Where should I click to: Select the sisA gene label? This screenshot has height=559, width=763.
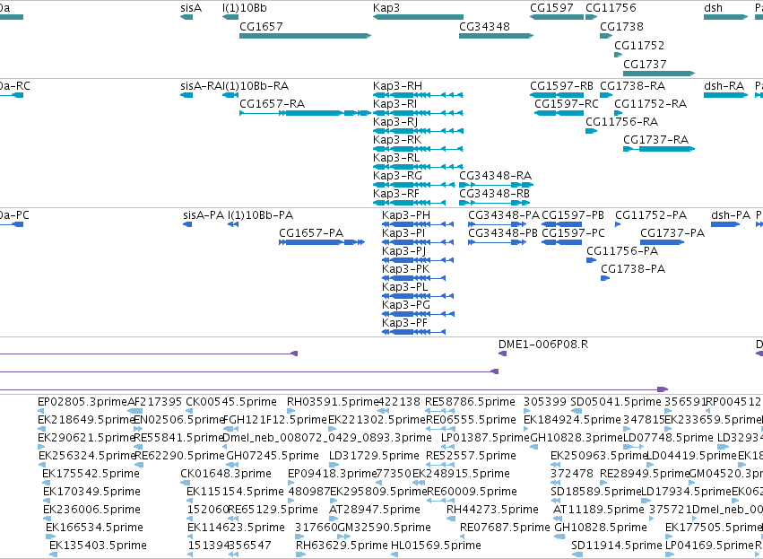[191, 8]
